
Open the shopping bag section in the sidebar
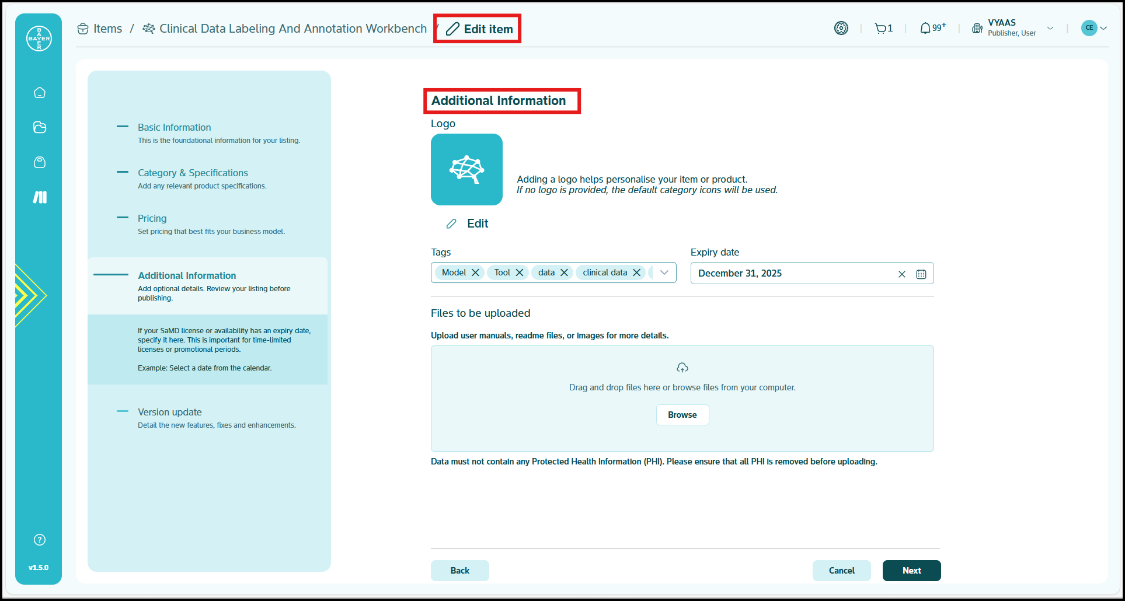(39, 162)
